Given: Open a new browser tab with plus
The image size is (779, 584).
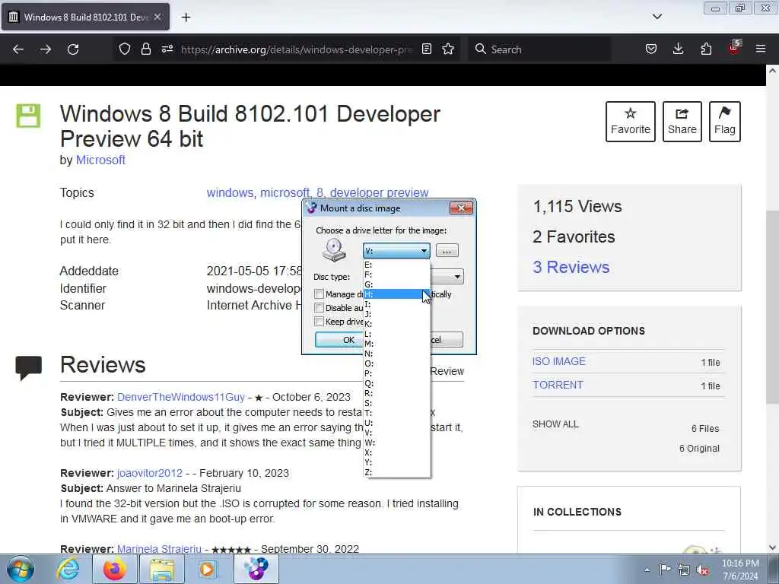Looking at the screenshot, I should point(186,17).
